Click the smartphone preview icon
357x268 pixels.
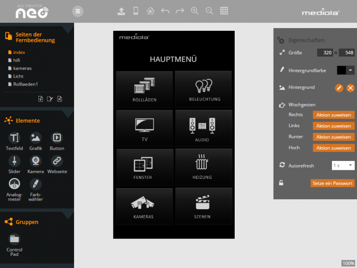(136, 11)
